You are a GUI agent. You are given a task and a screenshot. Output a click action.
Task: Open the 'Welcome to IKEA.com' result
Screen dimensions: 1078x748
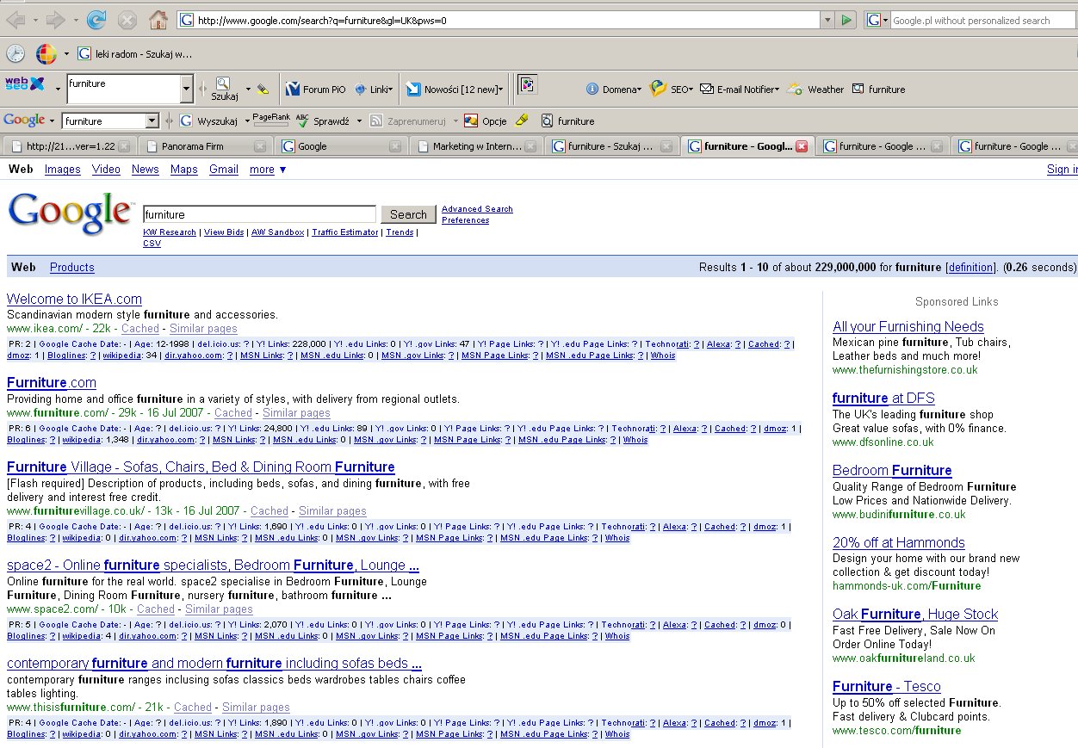coord(74,300)
